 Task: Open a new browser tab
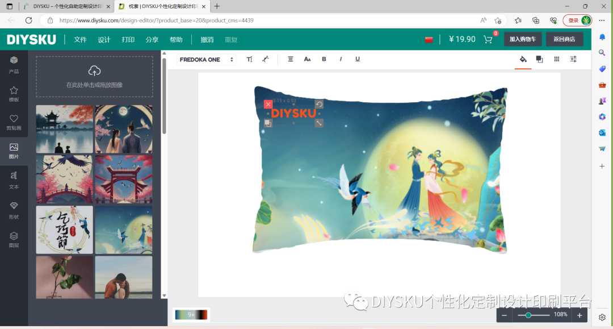pyautogui.click(x=217, y=6)
